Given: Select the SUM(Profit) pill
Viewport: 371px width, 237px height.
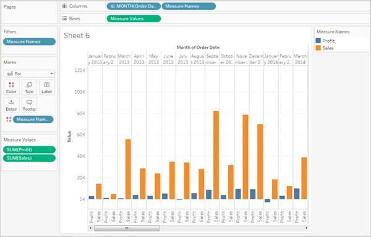Looking at the screenshot, I should tap(29, 149).
